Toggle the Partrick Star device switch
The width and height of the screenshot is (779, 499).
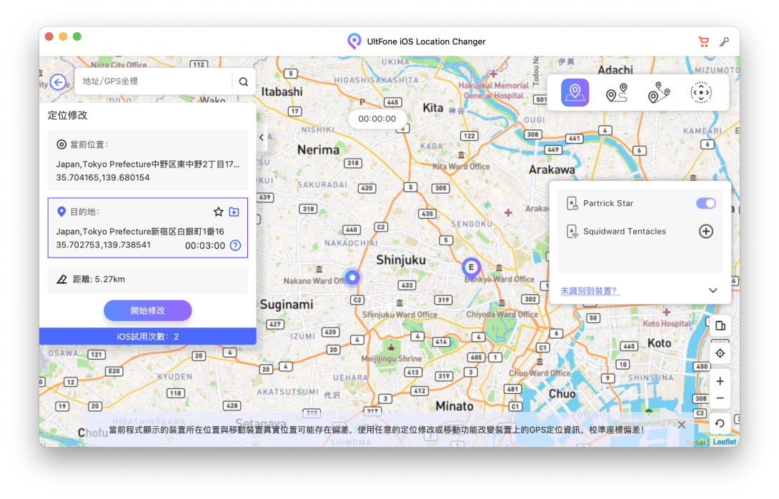click(x=705, y=203)
